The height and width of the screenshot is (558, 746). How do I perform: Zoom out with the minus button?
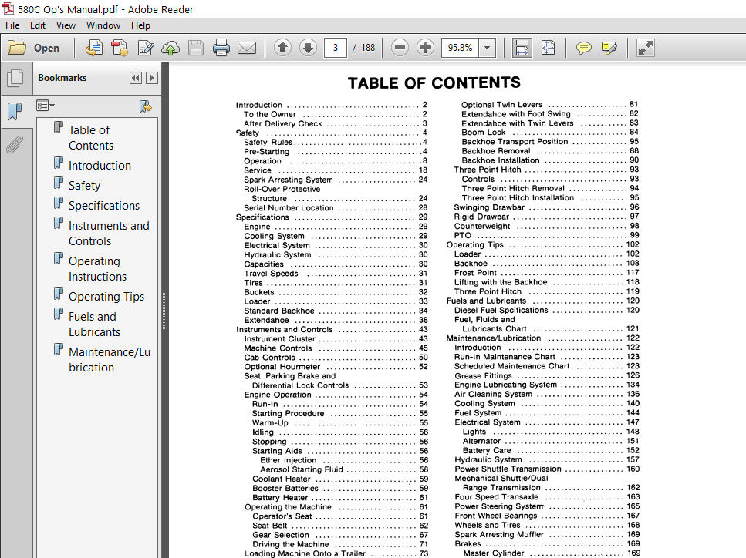click(x=400, y=48)
